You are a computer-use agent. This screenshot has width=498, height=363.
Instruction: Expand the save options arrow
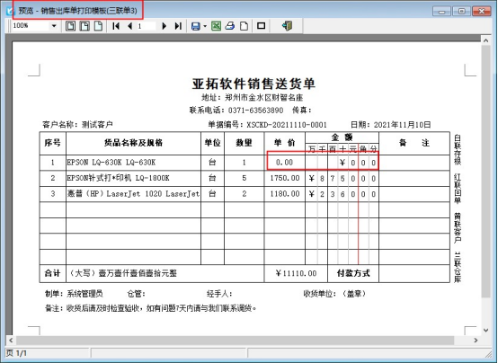pyautogui.click(x=205, y=26)
